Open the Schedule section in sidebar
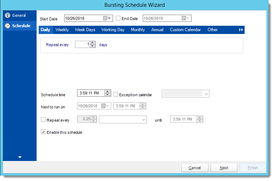The width and height of the screenshot is (274, 181). point(20,26)
